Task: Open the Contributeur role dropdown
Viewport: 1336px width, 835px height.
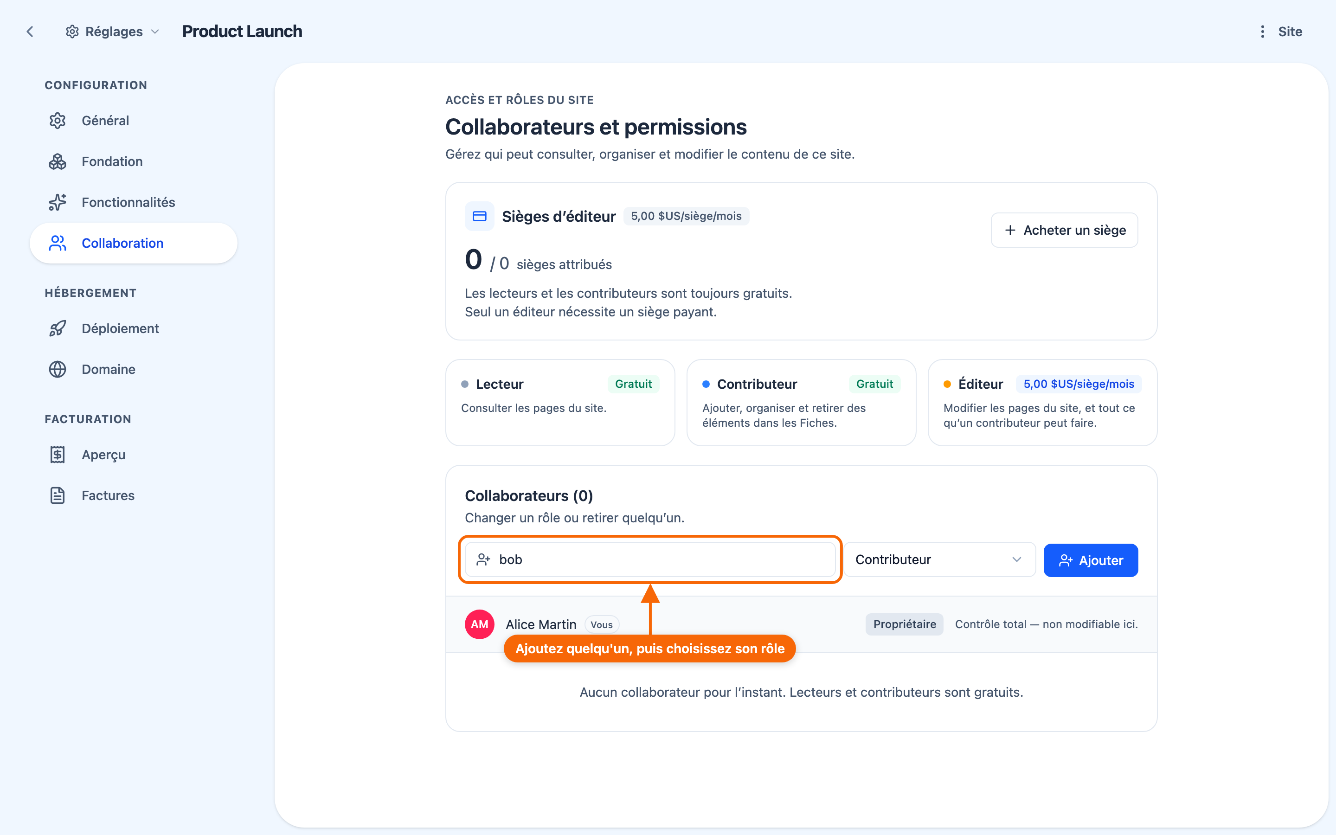Action: coord(940,559)
